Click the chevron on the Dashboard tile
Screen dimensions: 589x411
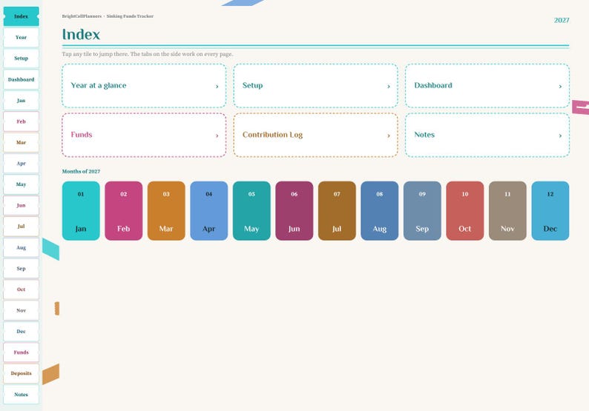(560, 87)
